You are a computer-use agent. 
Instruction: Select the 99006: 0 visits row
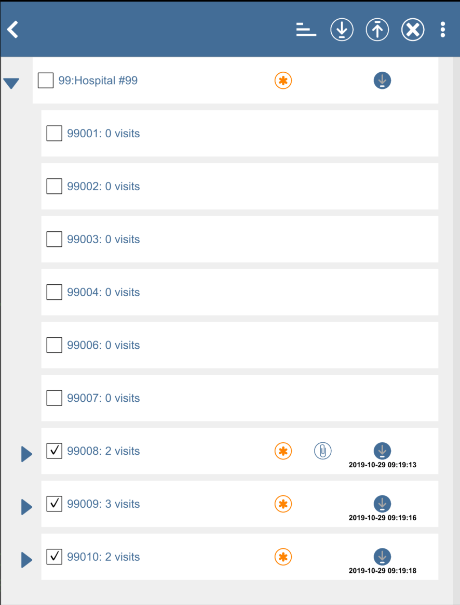(x=103, y=345)
